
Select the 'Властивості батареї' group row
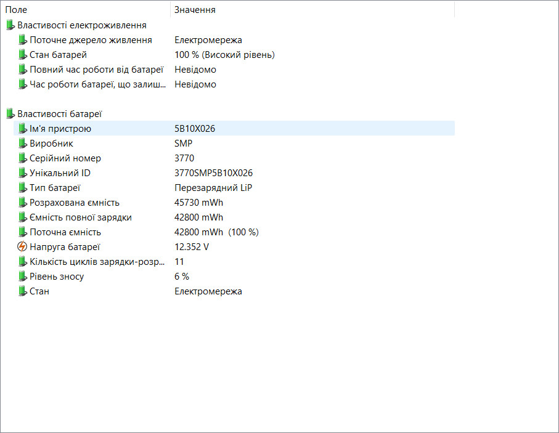click(x=60, y=114)
